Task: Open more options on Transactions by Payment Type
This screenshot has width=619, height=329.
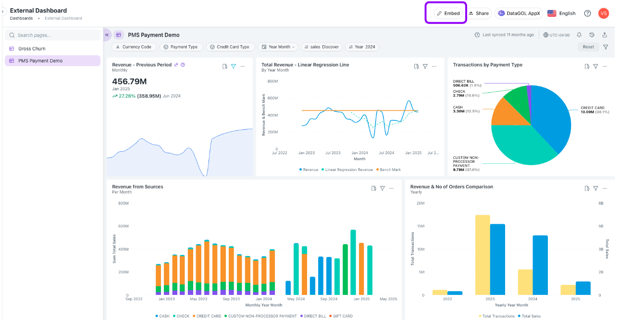Action: pos(605,67)
